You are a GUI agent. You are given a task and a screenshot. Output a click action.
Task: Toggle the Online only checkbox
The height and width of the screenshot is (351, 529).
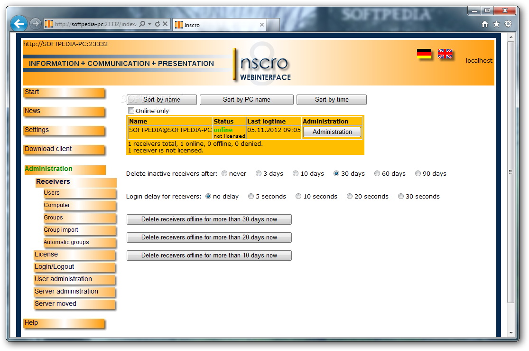(x=131, y=111)
